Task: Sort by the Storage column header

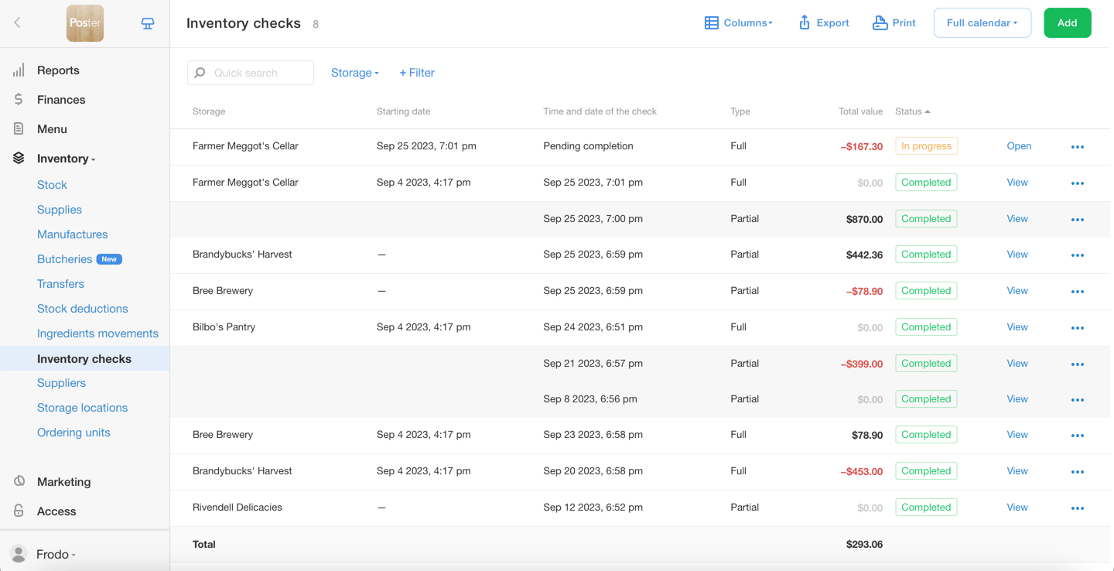Action: point(209,111)
